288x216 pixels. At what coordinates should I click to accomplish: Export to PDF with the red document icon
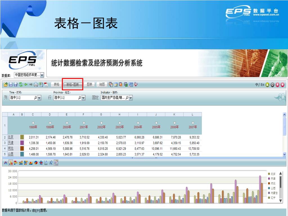46,84
